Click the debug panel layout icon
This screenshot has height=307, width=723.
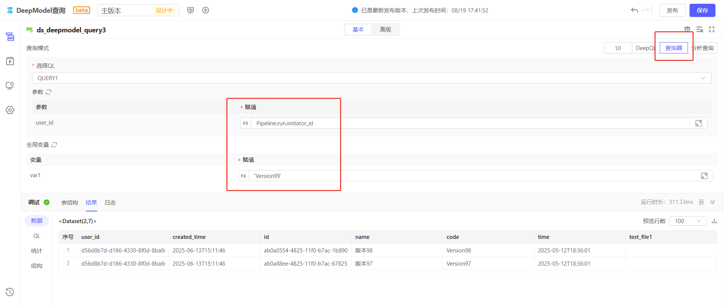(x=701, y=202)
